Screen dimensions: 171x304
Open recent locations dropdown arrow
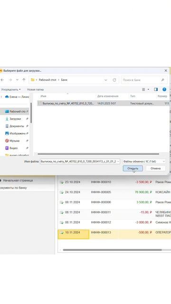pyautogui.click(x=17, y=80)
